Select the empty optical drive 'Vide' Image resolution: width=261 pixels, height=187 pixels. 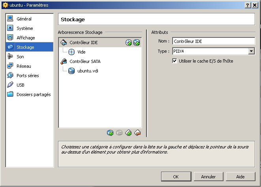(x=81, y=52)
